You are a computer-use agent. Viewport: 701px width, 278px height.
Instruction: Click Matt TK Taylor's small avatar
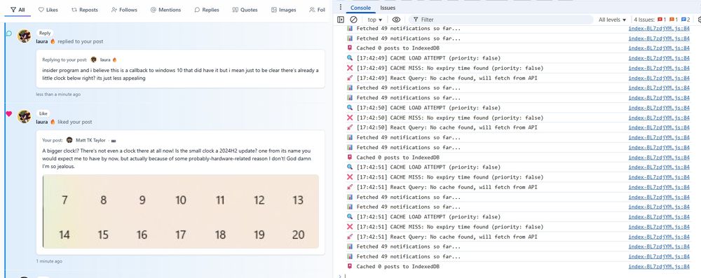point(69,140)
